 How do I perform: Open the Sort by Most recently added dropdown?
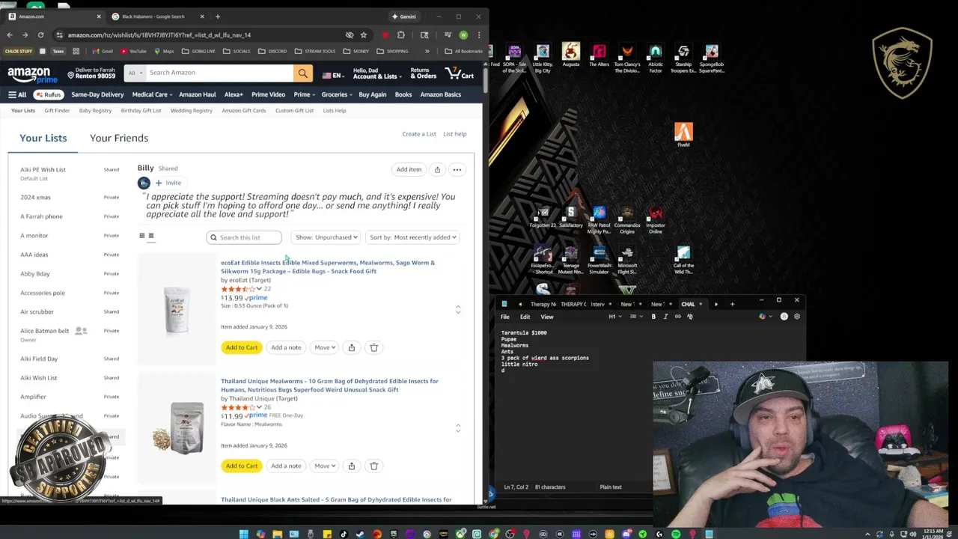pyautogui.click(x=413, y=237)
